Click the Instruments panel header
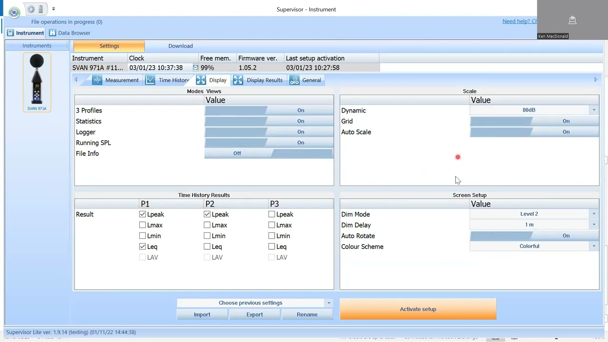608x342 pixels. coord(37,46)
